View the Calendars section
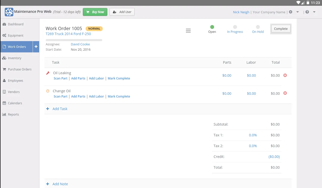This screenshot has height=188, width=322. coord(15,103)
